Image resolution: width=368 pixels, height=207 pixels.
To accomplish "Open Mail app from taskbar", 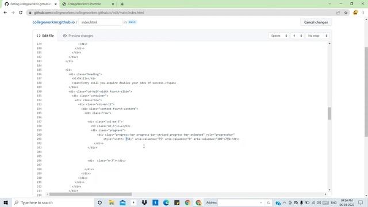I will point(122,202).
